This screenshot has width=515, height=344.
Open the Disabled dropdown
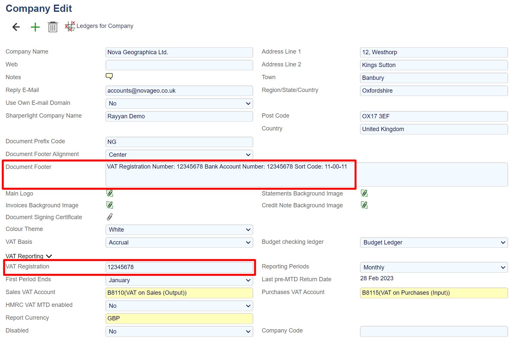click(x=179, y=332)
